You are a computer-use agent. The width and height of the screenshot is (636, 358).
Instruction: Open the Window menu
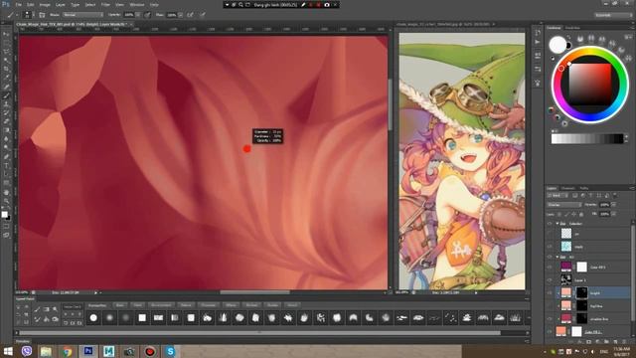[137, 4]
